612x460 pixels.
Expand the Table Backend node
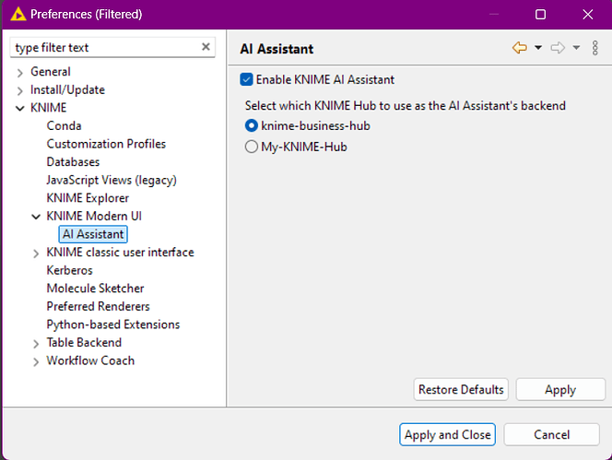[x=36, y=344]
